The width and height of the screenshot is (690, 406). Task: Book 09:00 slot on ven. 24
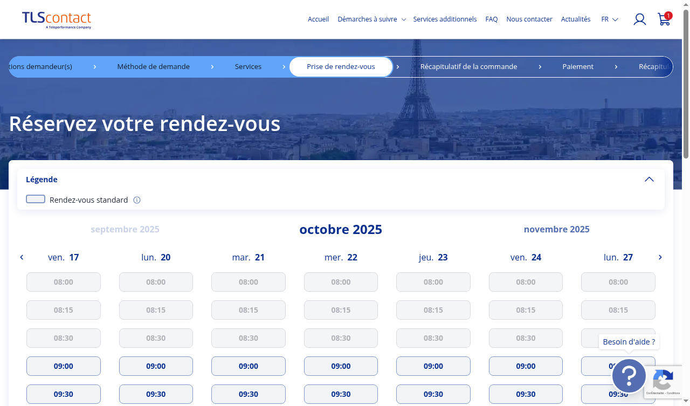point(526,366)
